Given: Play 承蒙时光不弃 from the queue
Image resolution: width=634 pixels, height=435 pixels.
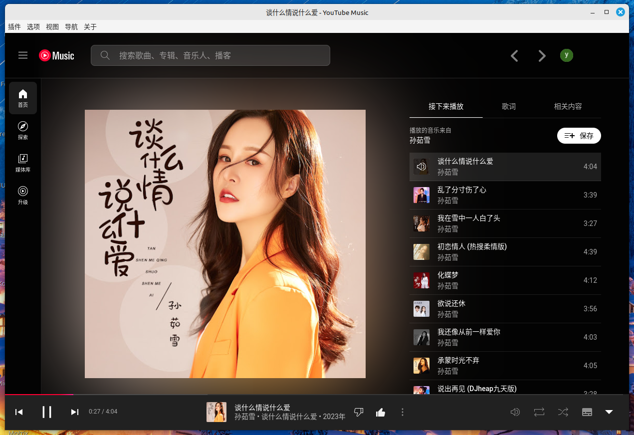Looking at the screenshot, I should [x=505, y=366].
